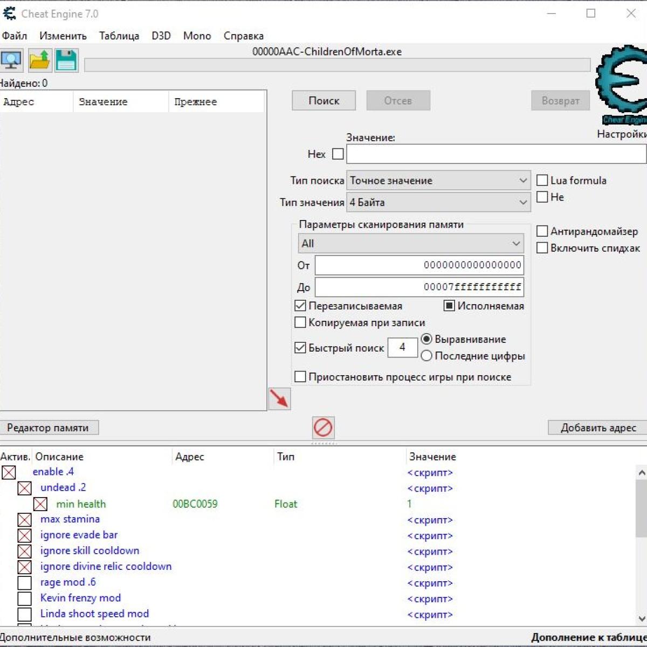The image size is (647, 647).
Task: Click the 'Добавить адрес' button
Action: point(598,428)
